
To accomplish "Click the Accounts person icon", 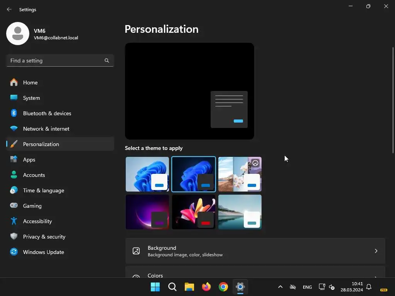I will [x=14, y=175].
